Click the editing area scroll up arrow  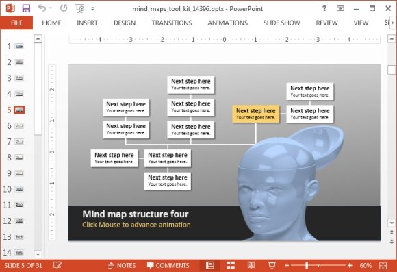(x=392, y=38)
